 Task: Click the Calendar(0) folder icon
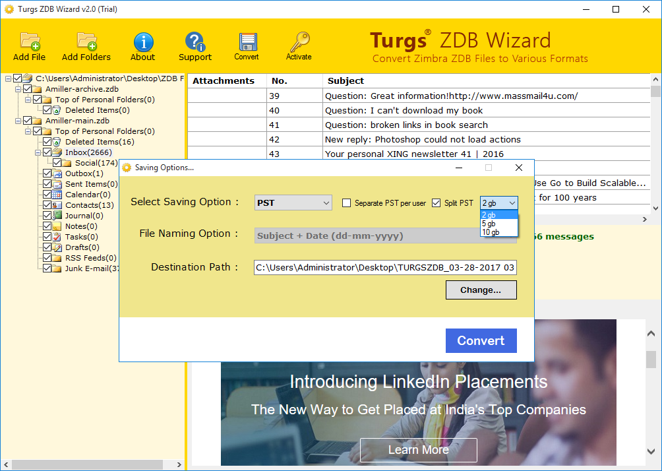(x=57, y=195)
